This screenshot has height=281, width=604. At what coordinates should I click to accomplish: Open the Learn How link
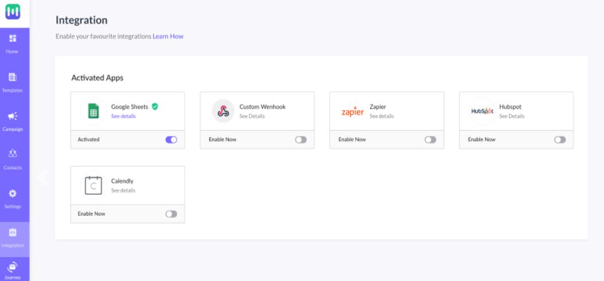pyautogui.click(x=167, y=37)
